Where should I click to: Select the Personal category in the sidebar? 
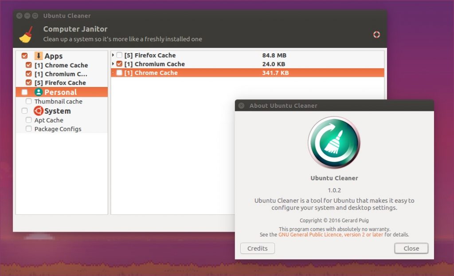coord(62,92)
